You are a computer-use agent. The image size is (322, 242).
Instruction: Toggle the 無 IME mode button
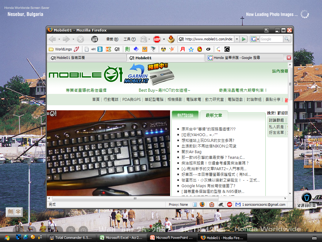(10, 212)
